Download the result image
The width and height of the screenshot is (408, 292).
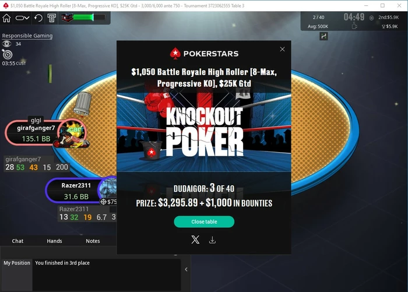tap(212, 240)
